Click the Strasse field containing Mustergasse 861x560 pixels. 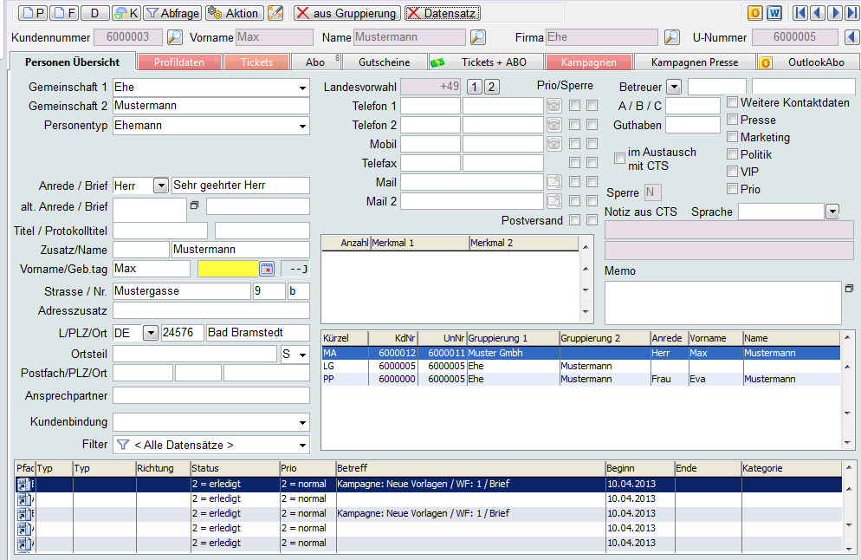182,291
